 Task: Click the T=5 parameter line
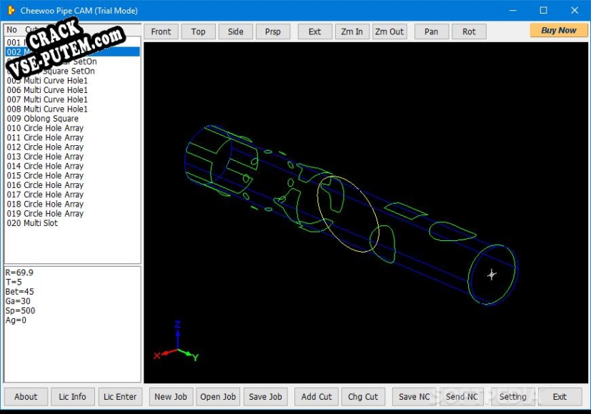tap(14, 282)
